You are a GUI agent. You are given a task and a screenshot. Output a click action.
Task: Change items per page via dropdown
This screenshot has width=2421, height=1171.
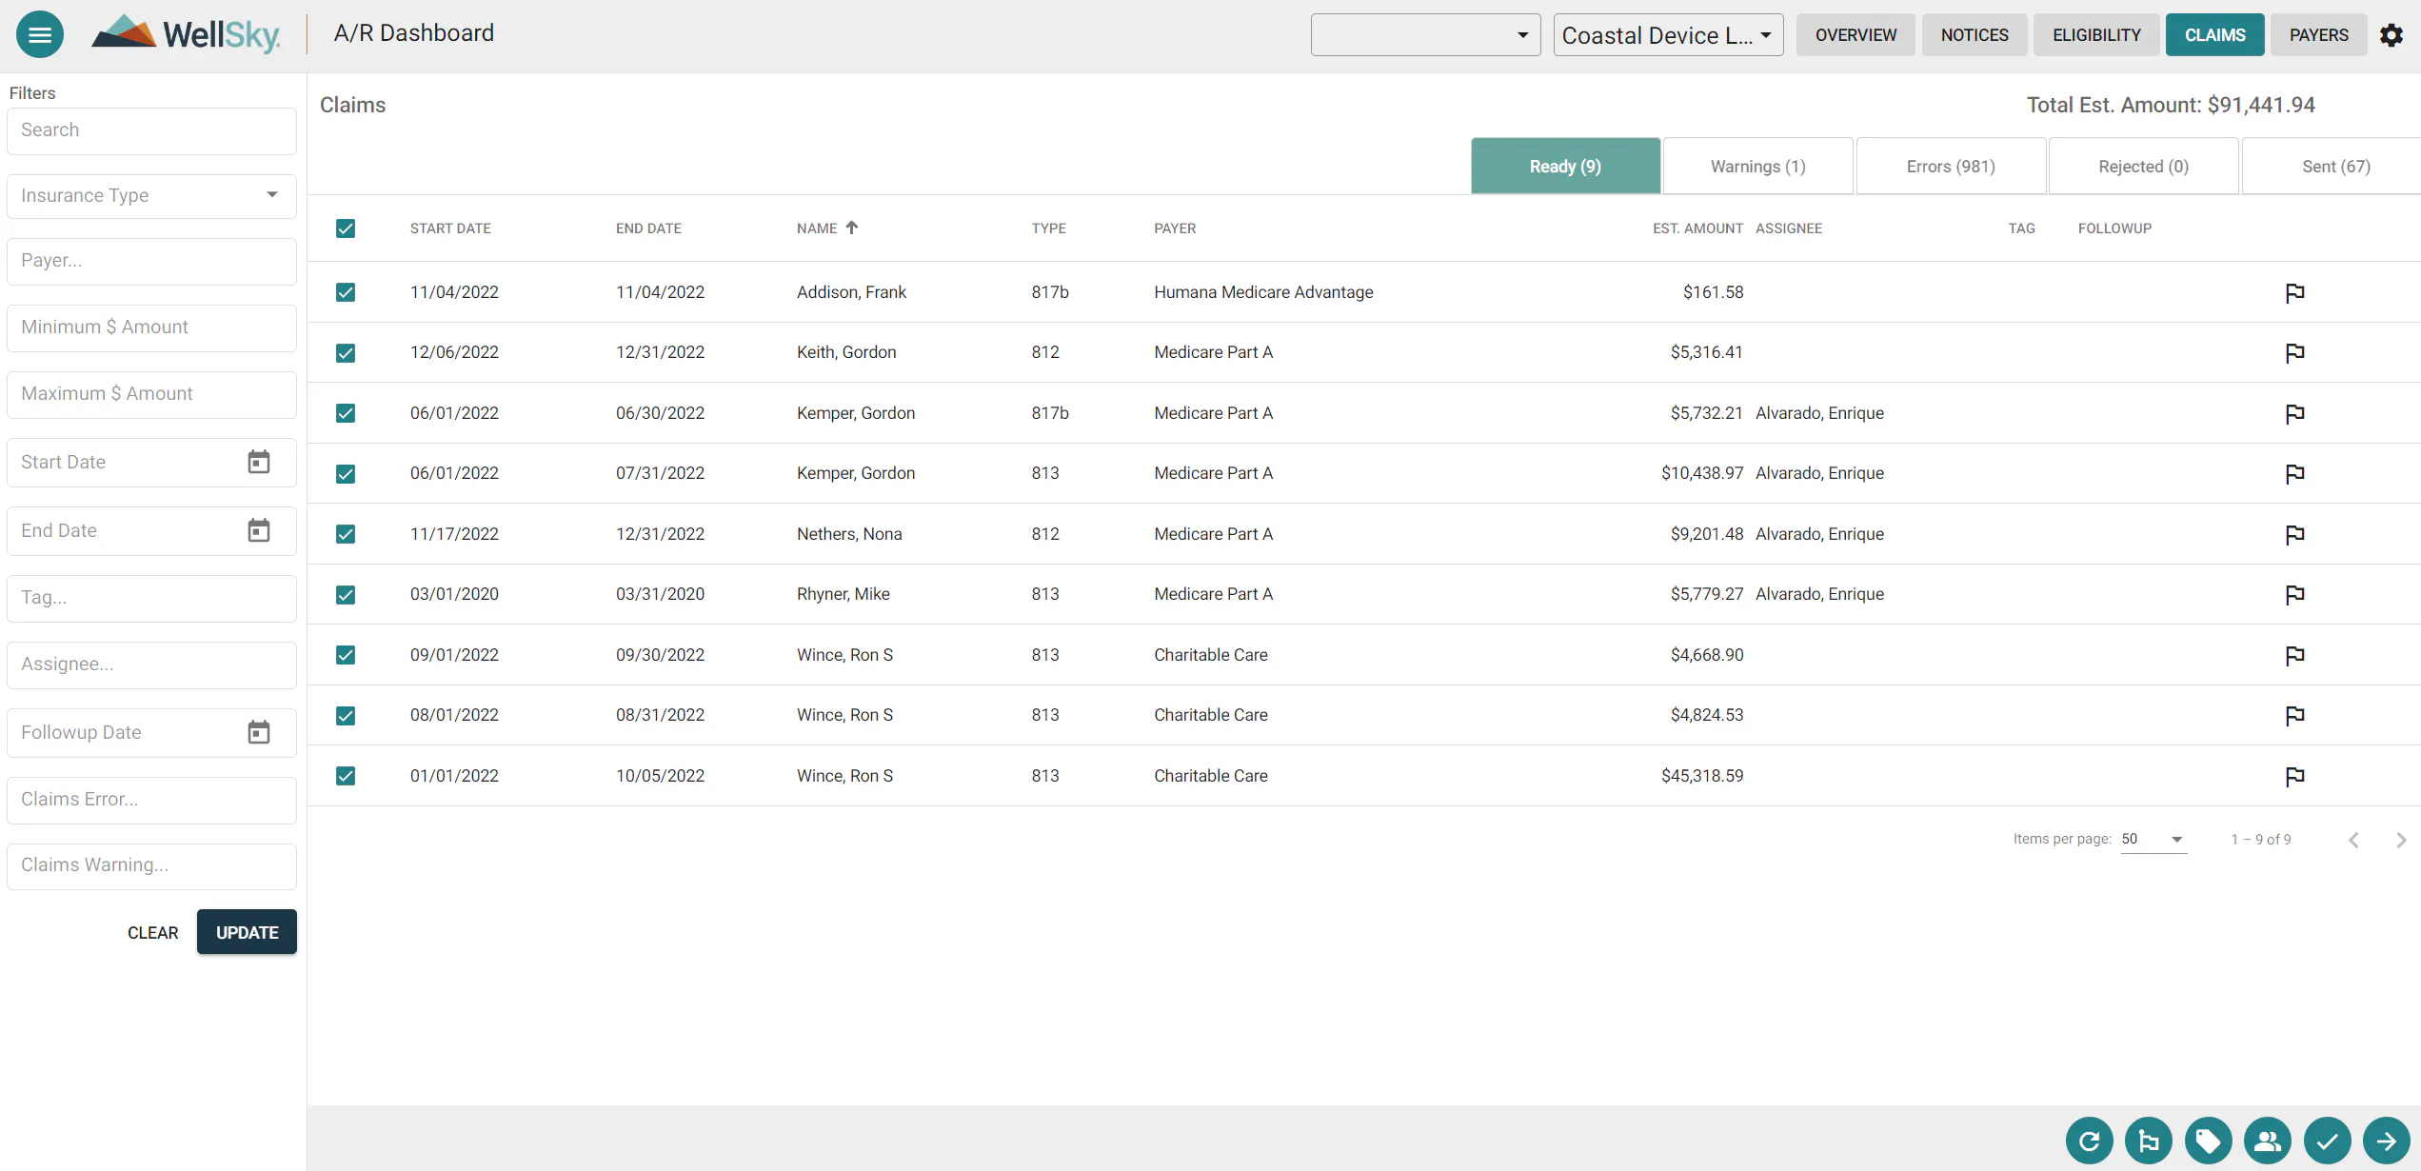click(2154, 840)
